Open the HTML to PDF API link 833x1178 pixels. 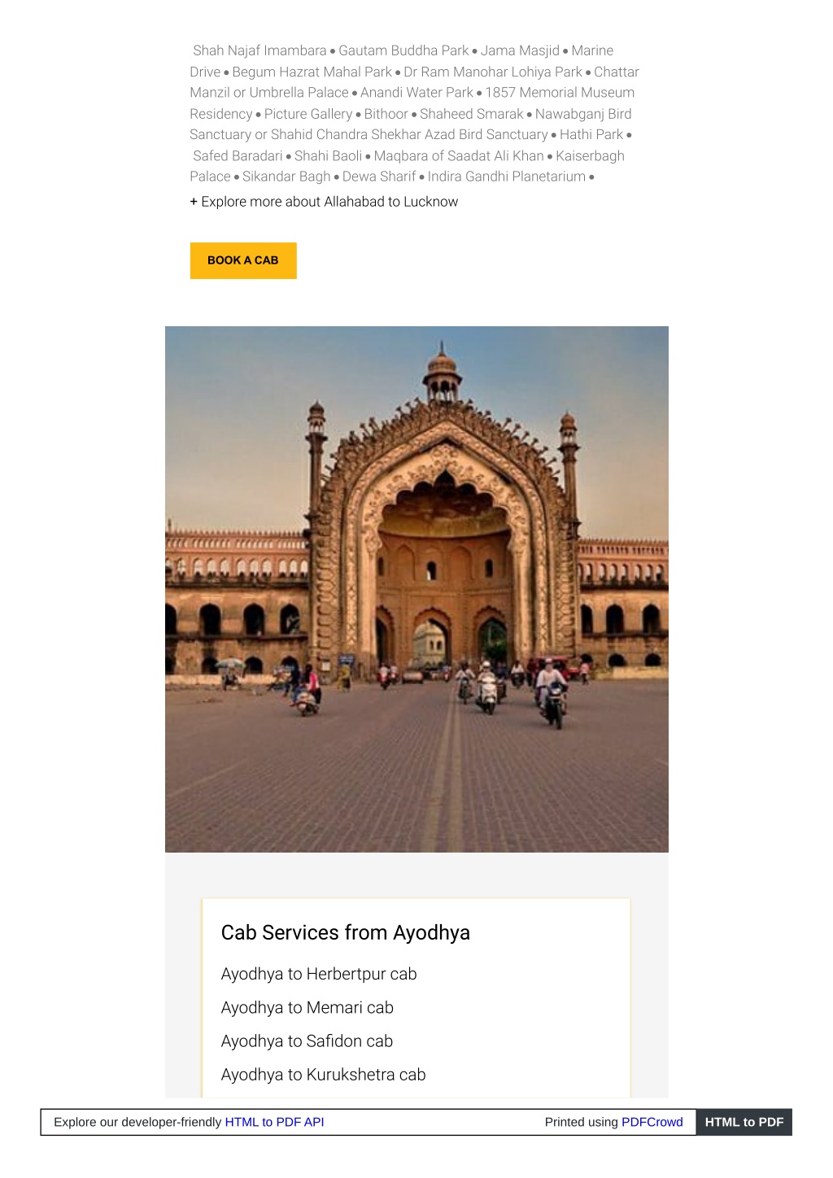pos(274,1122)
